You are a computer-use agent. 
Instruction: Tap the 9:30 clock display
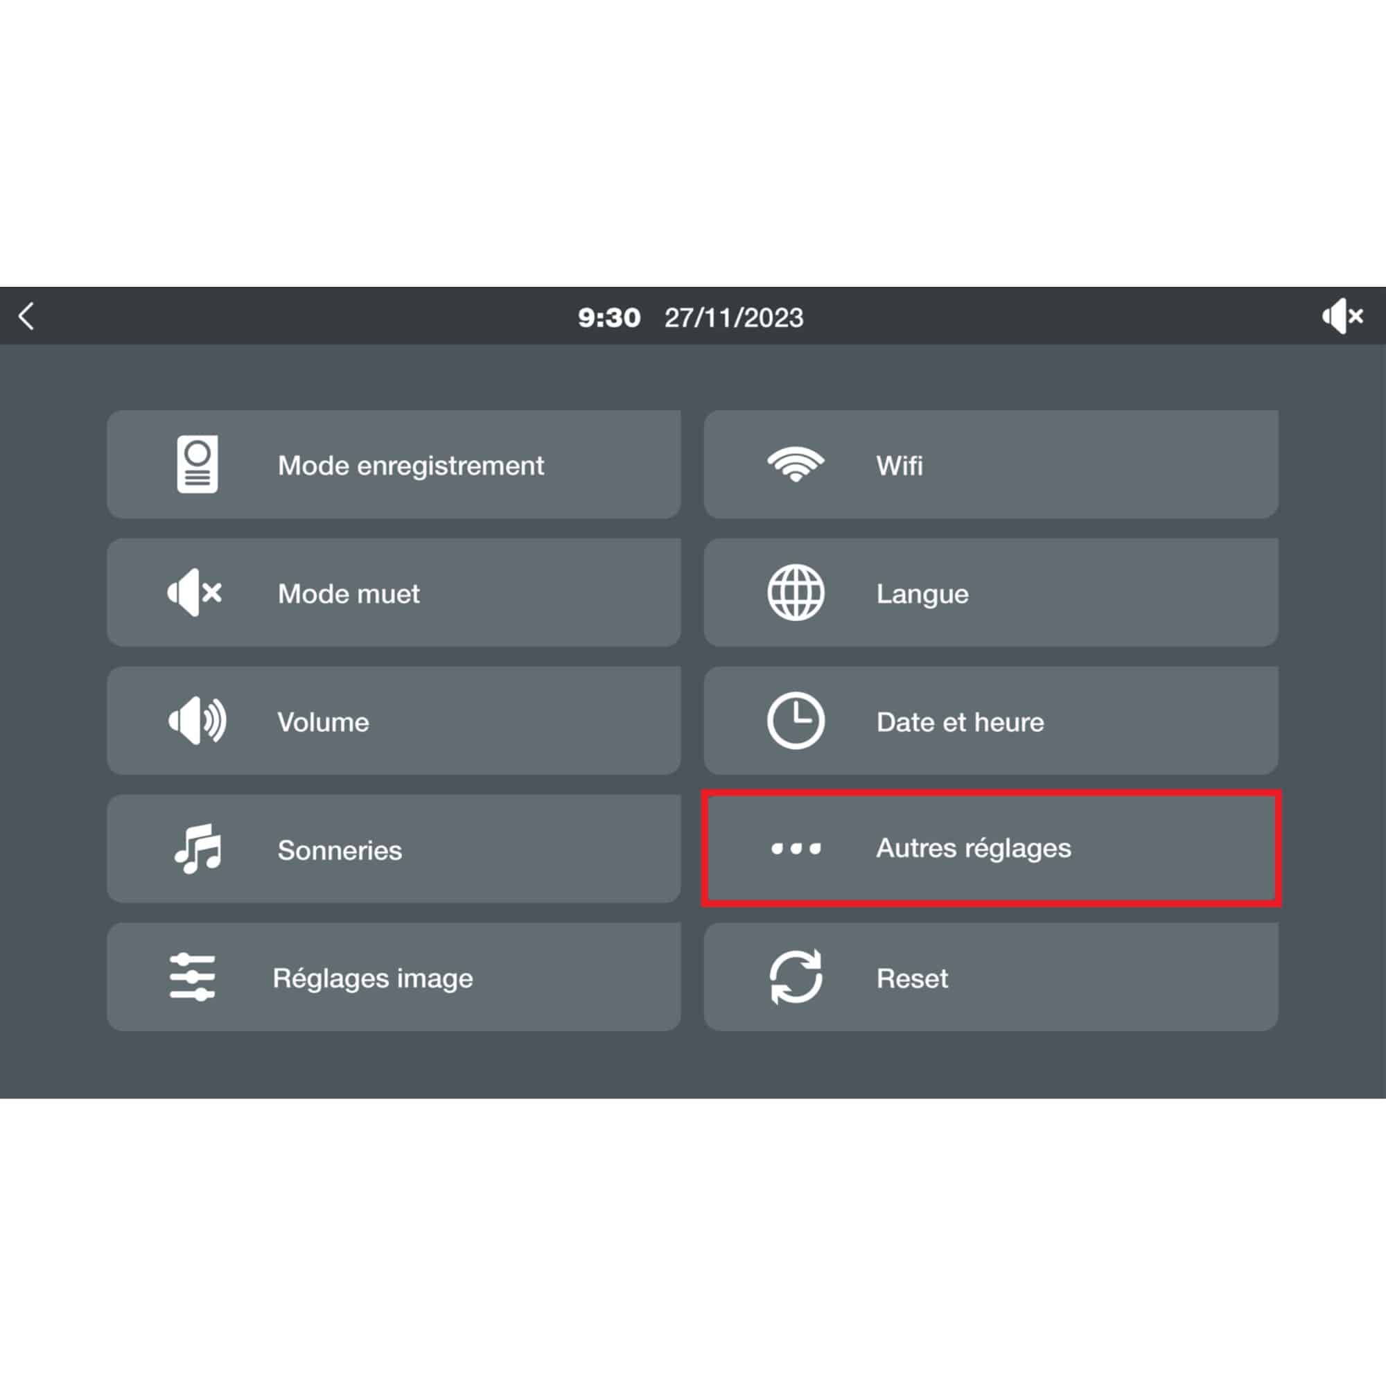click(609, 317)
